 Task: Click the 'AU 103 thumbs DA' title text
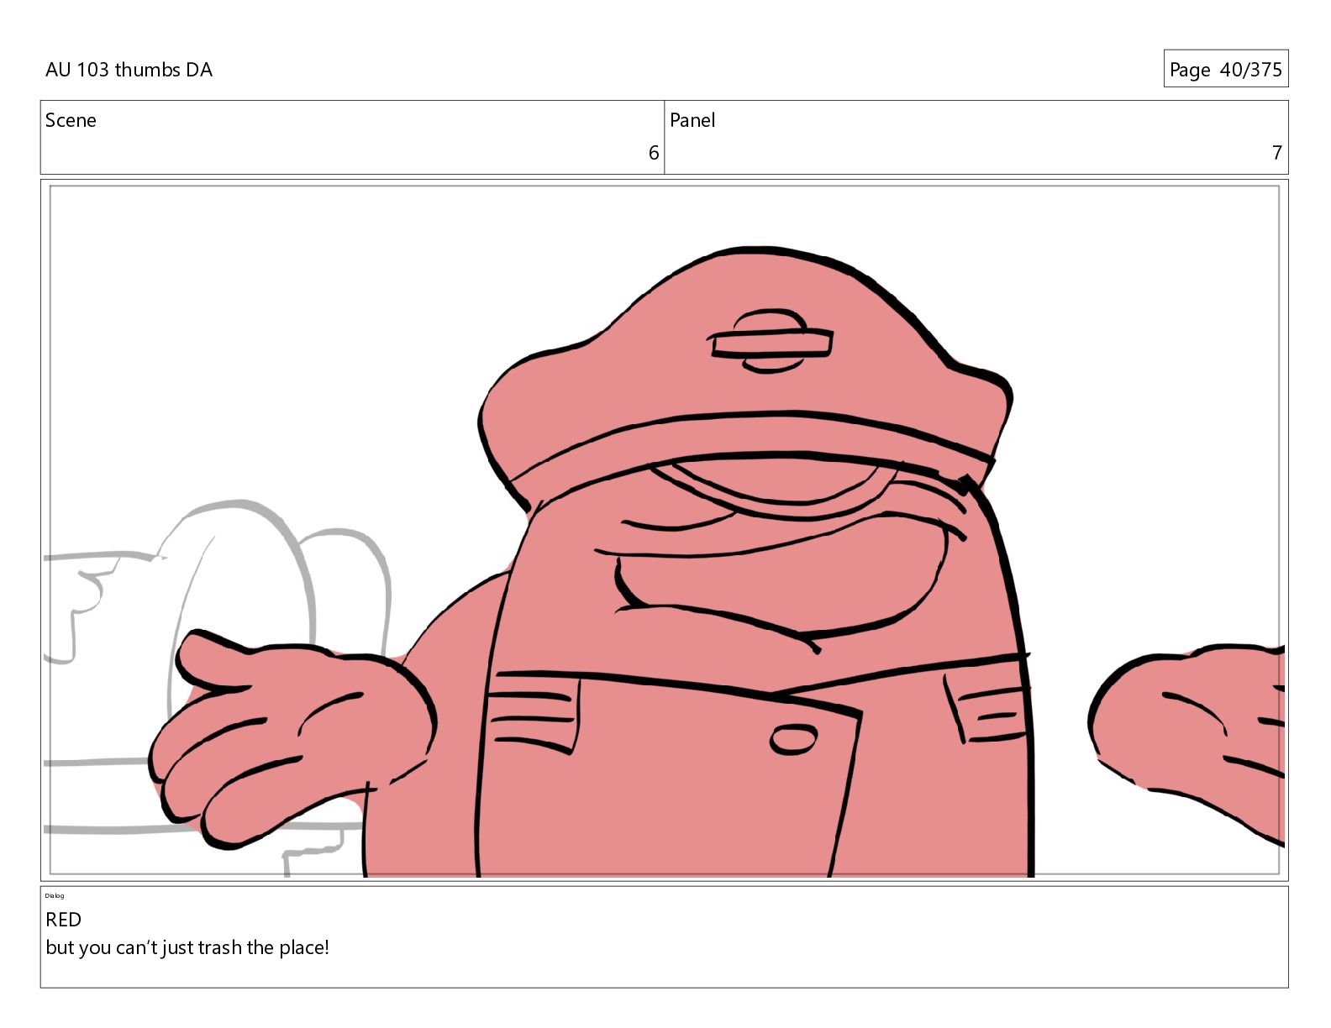(129, 70)
